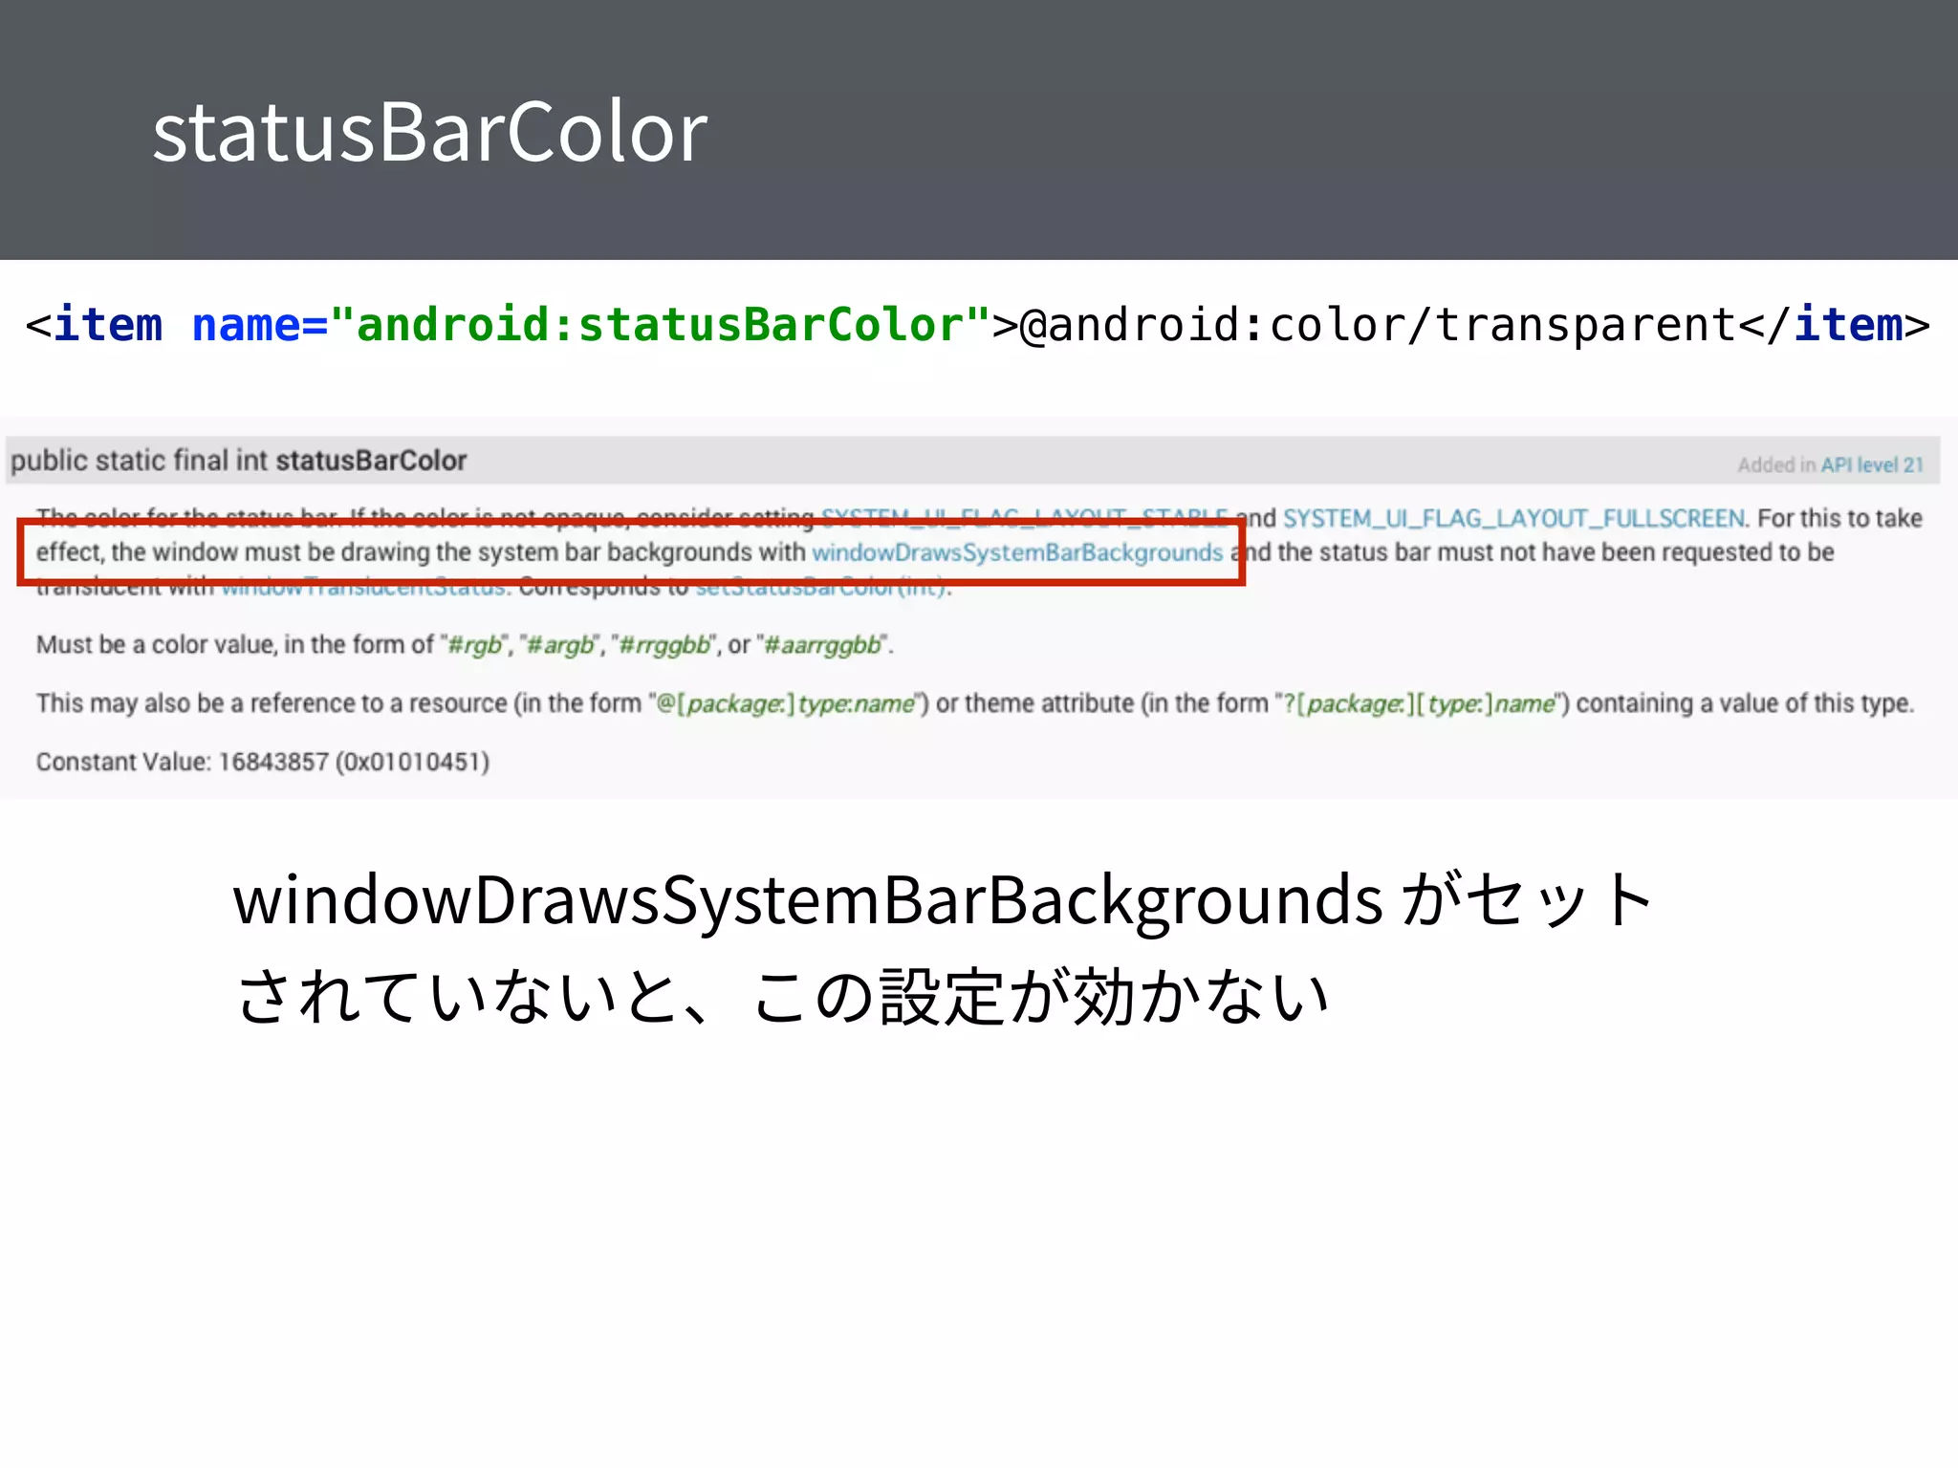Click the 'Constant Value: 16843857' line
Viewport: 1958px width, 1468px height.
pyautogui.click(x=263, y=762)
